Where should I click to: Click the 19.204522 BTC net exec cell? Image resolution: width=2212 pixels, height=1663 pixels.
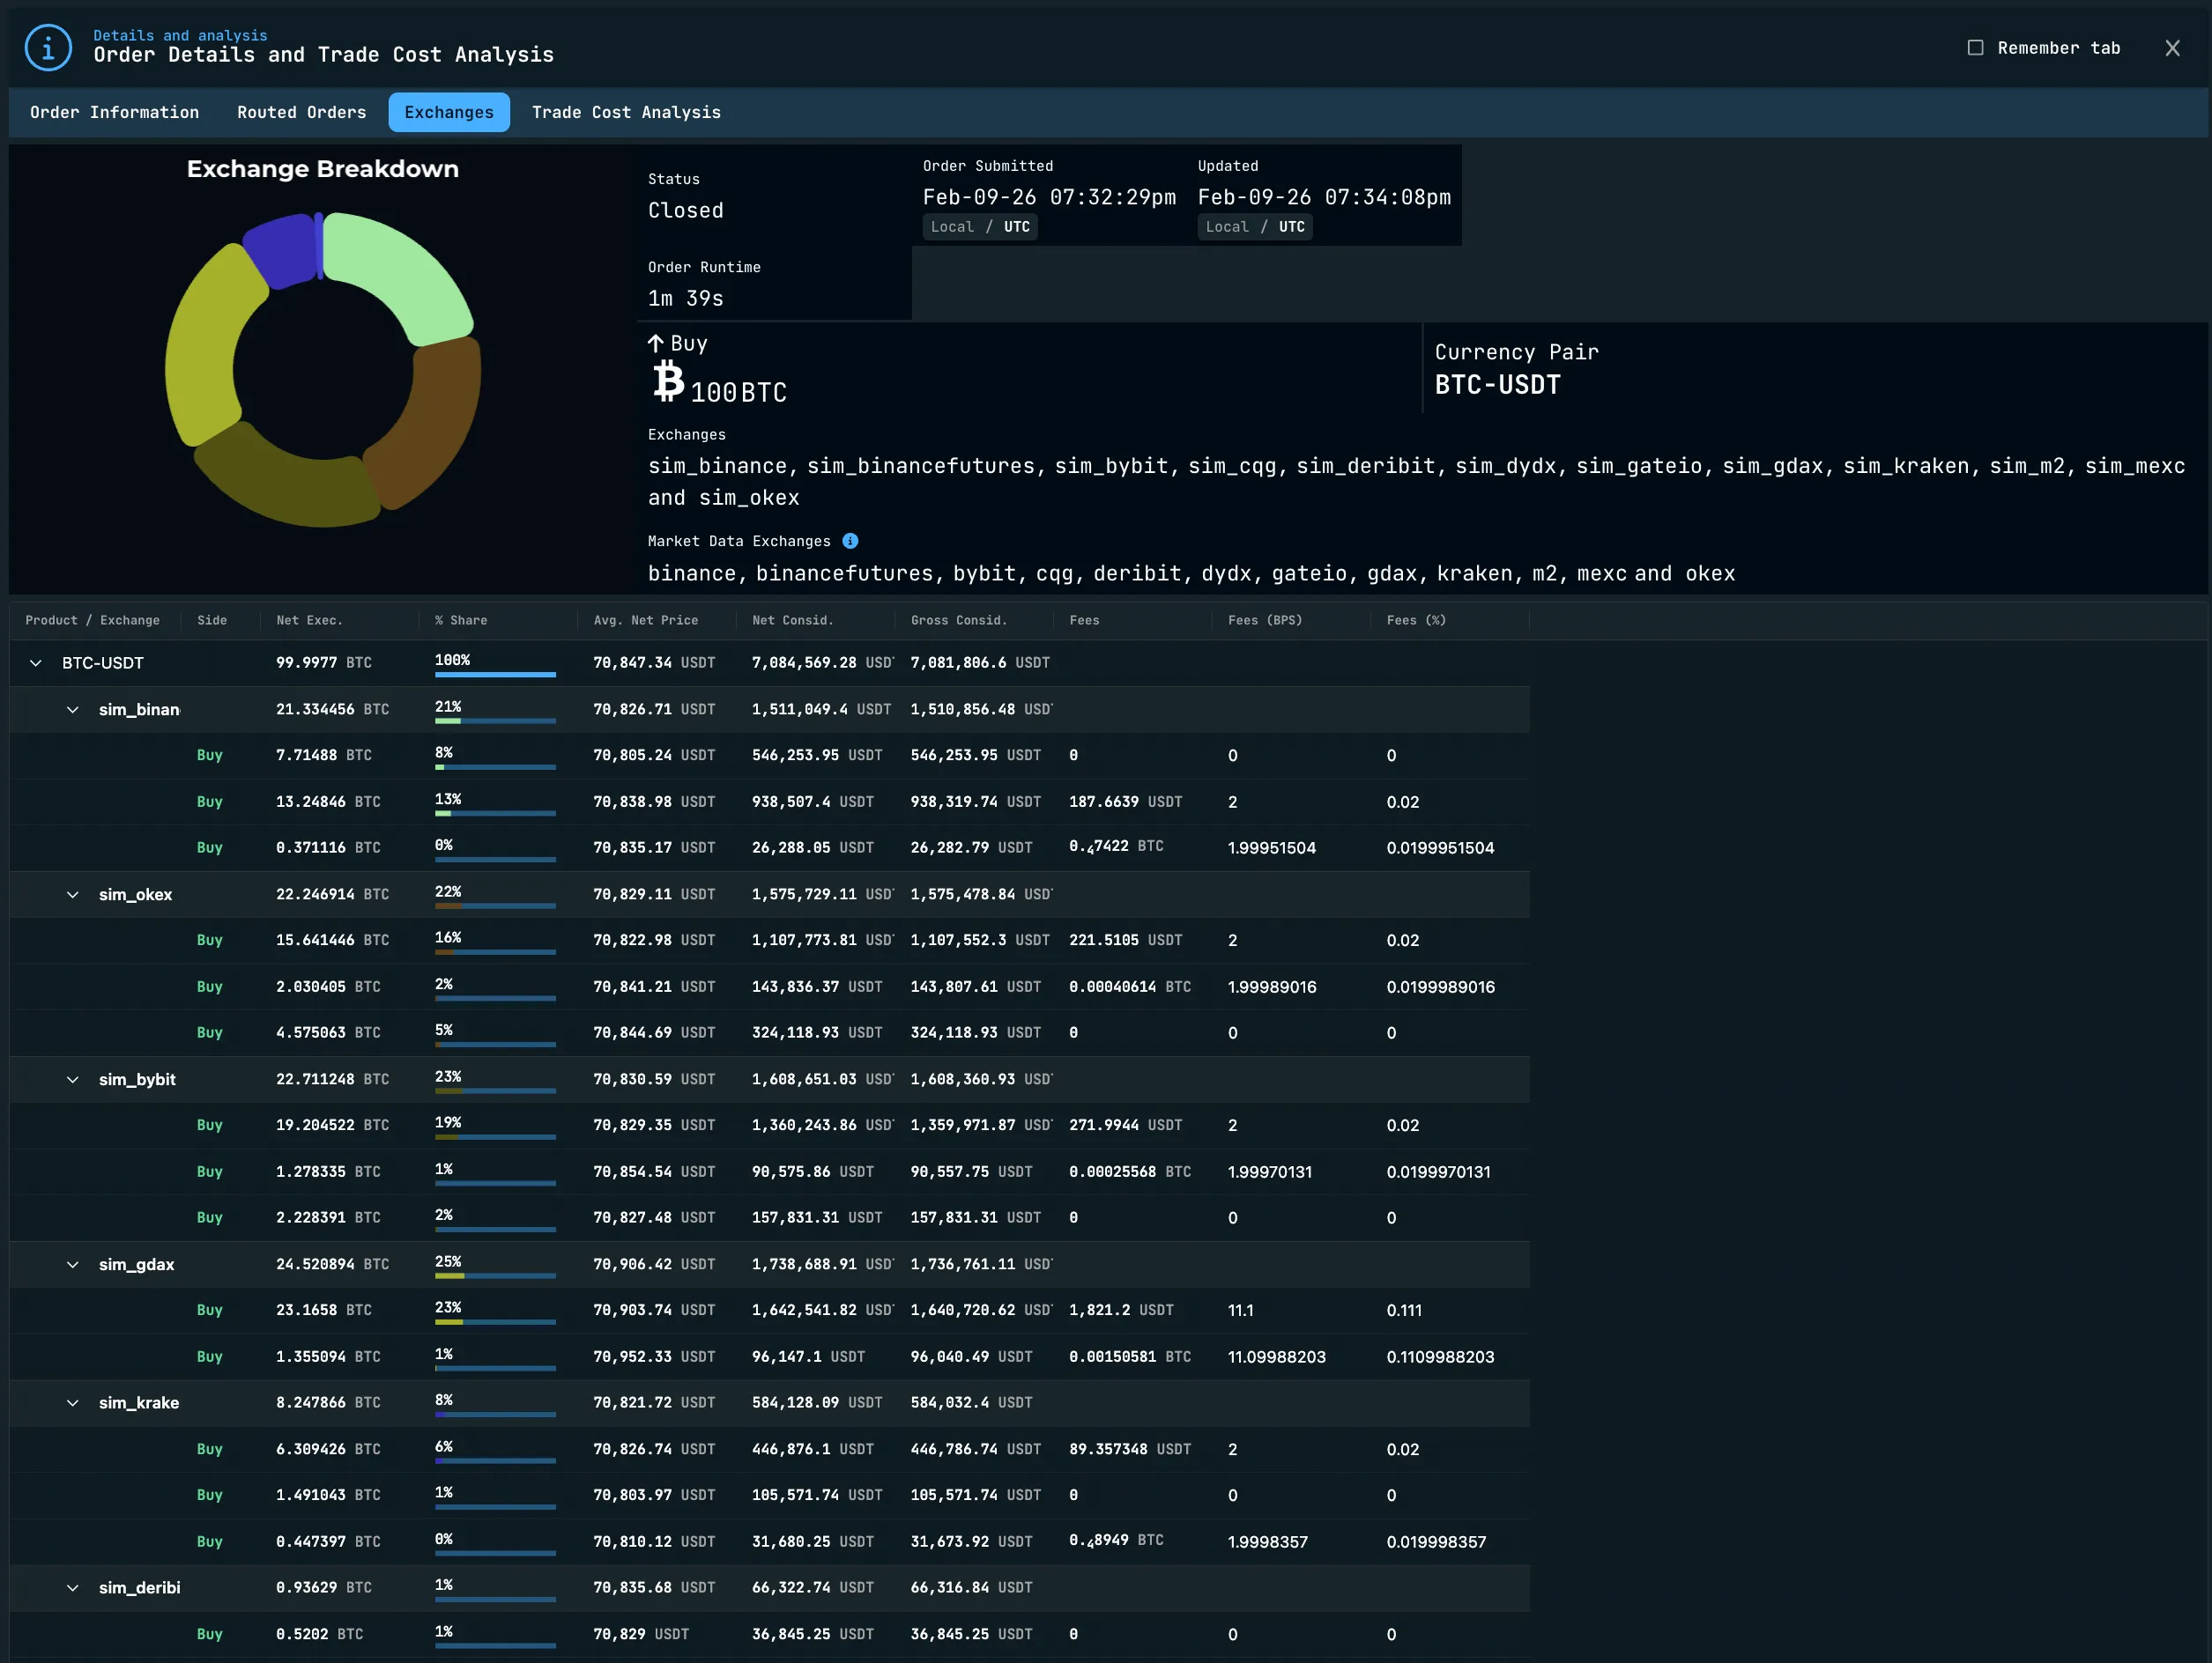332,1126
